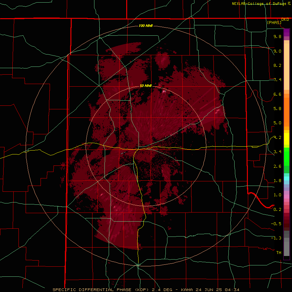Click the Specific Differential Phase KAMA caption

coord(146,290)
